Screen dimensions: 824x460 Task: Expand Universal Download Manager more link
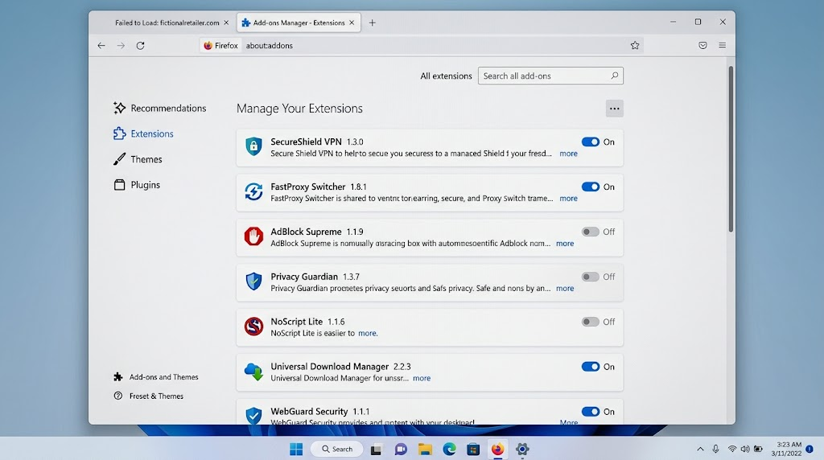pyautogui.click(x=422, y=378)
